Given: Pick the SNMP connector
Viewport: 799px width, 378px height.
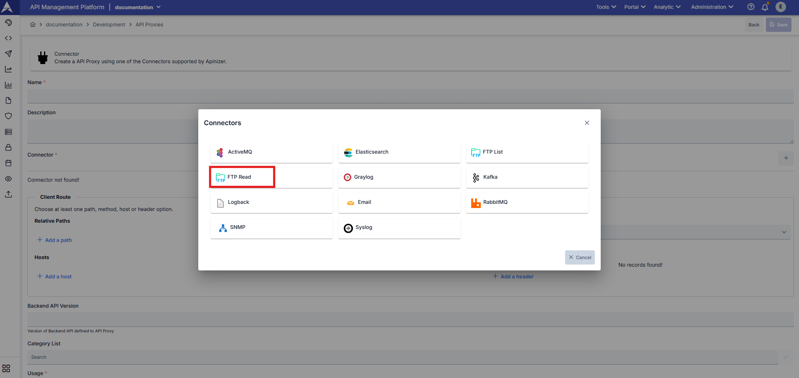Looking at the screenshot, I should pyautogui.click(x=271, y=228).
